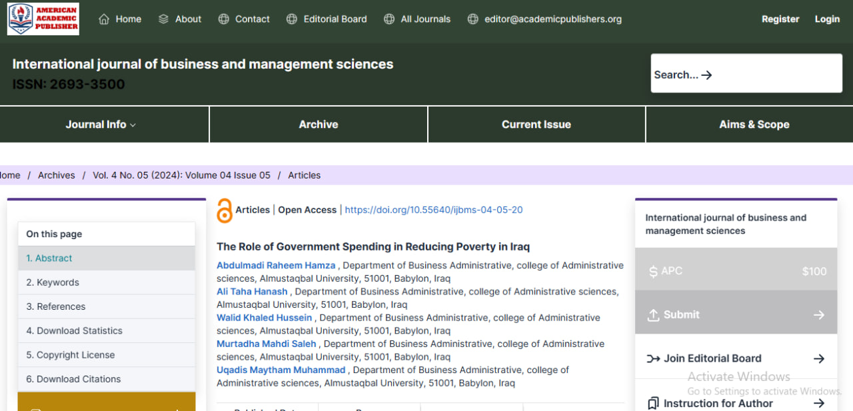Open author Abdulmadi Raheem Hamza's profile link

coord(276,265)
